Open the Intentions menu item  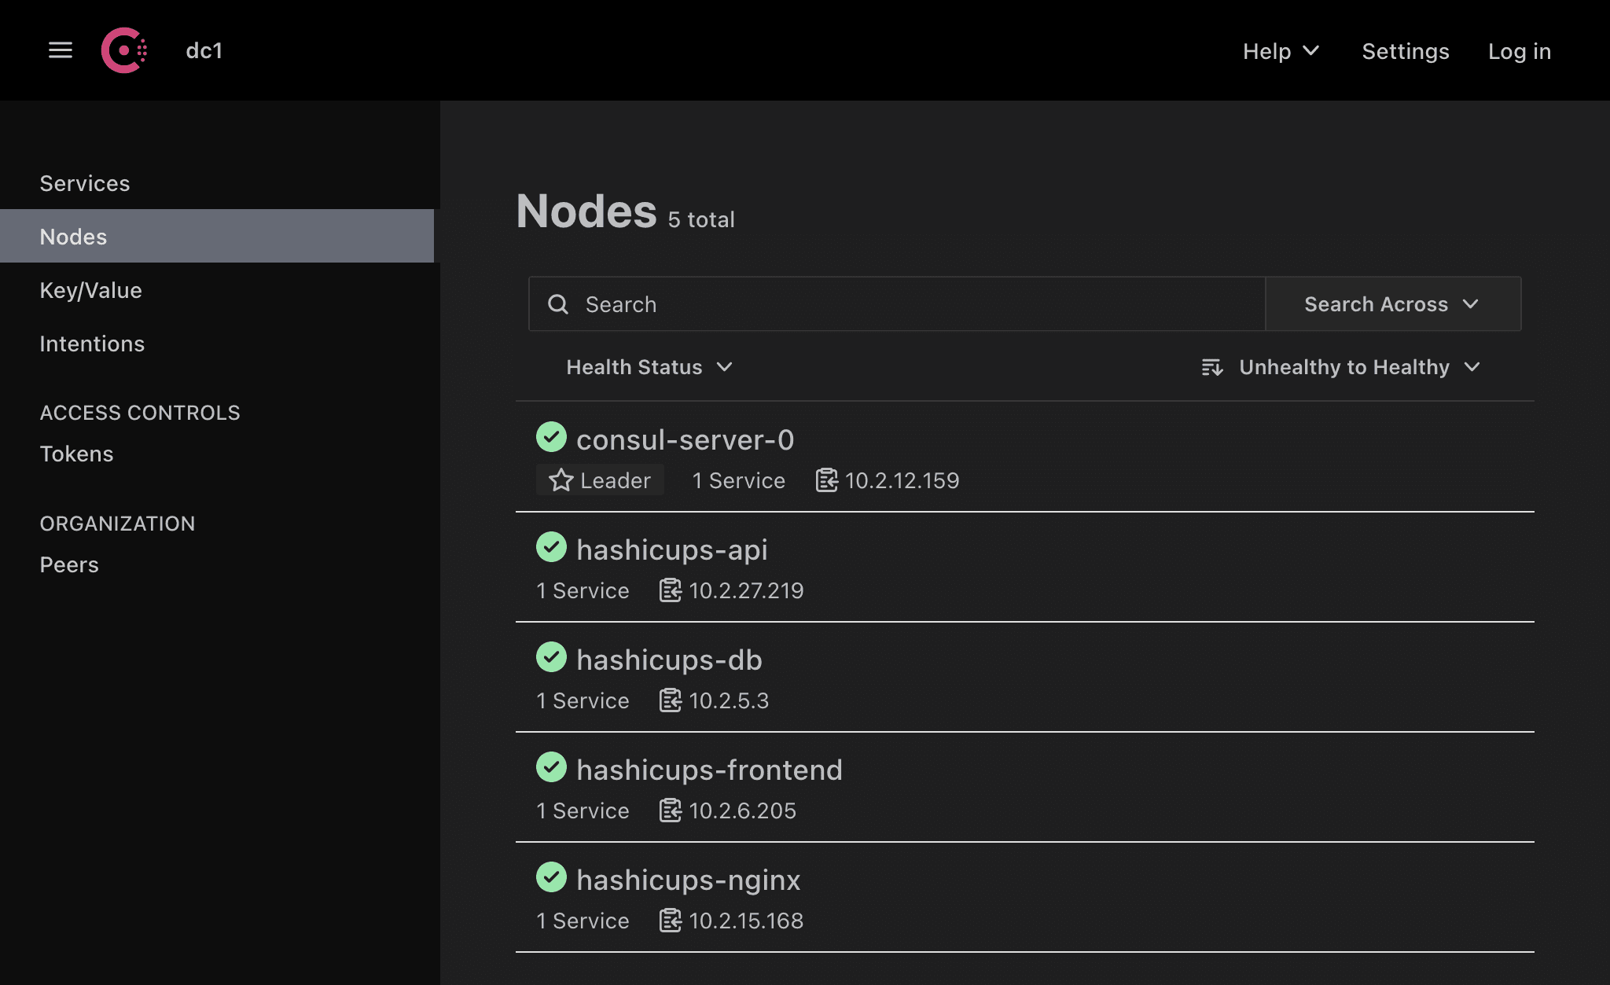point(92,343)
